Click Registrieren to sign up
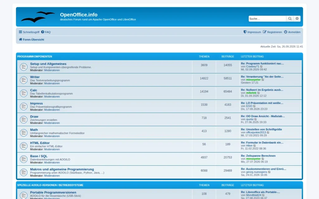Screen dimensions: 319x199 click(x=272, y=32)
